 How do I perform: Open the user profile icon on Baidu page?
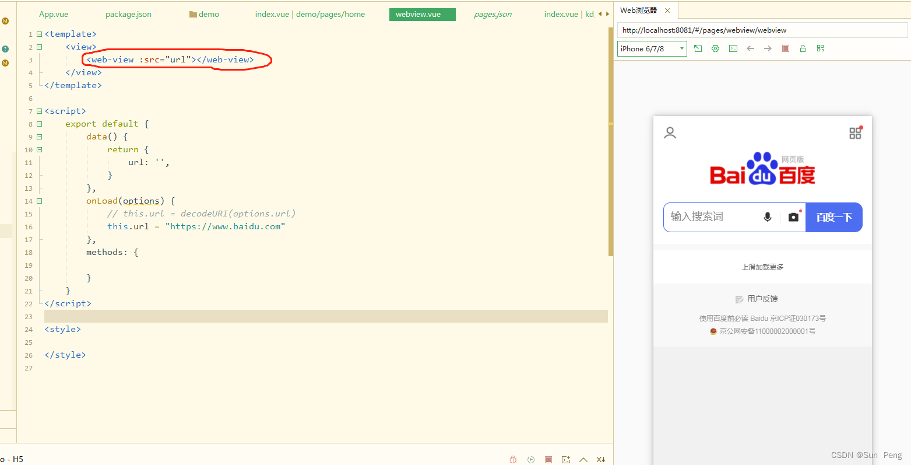pyautogui.click(x=670, y=133)
